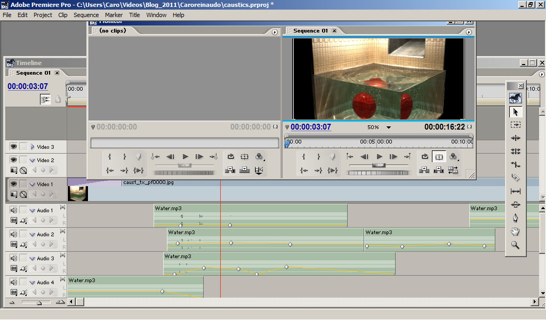Mute Audio 2 track speaker
546x320 pixels.
[13, 234]
